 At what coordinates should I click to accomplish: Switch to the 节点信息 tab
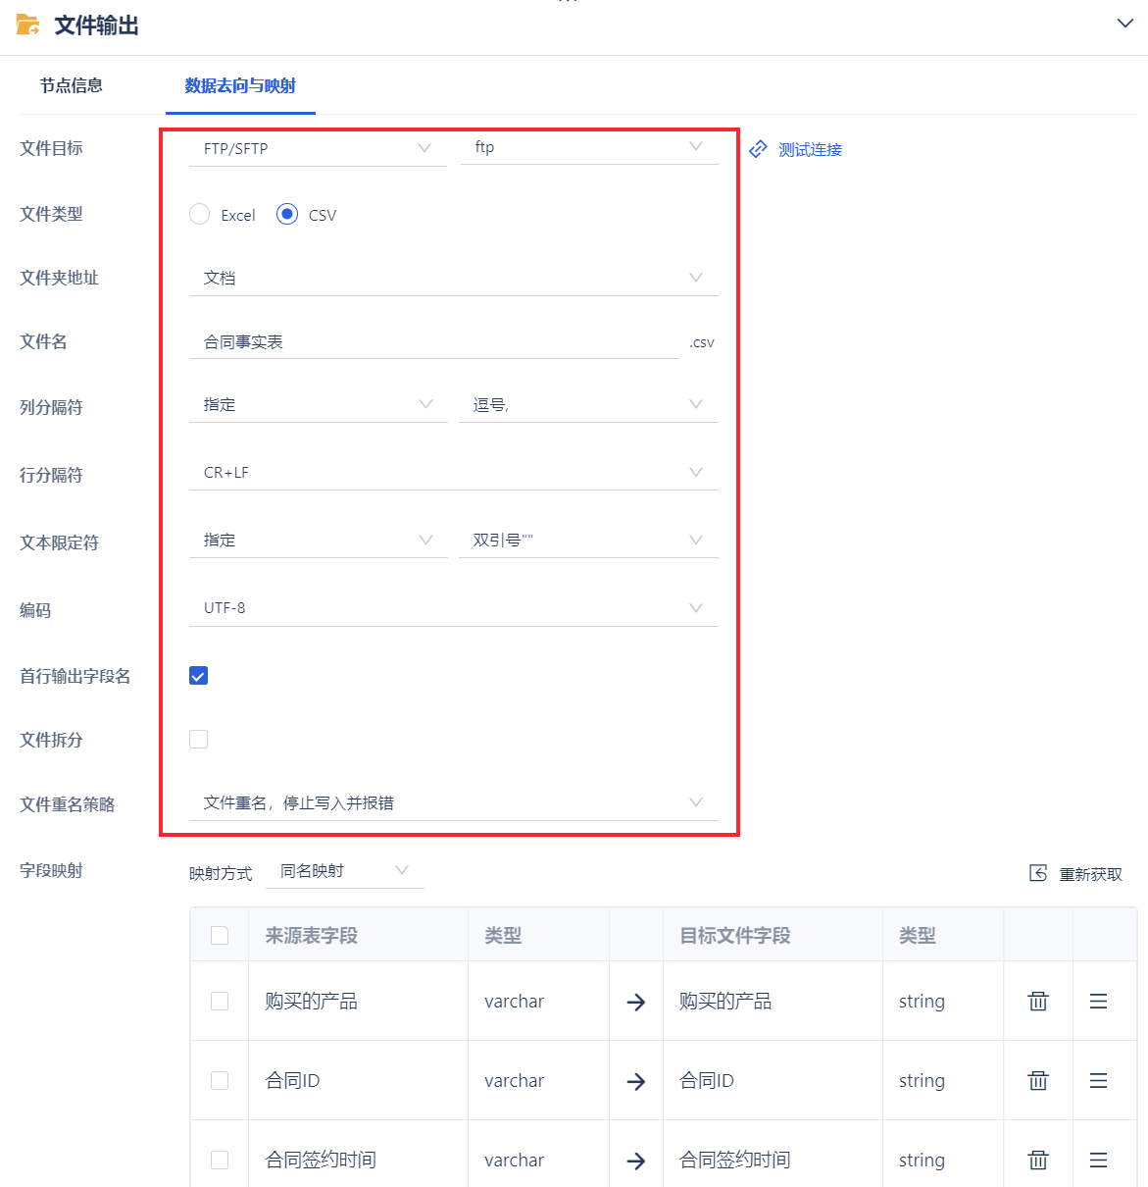pos(71,85)
